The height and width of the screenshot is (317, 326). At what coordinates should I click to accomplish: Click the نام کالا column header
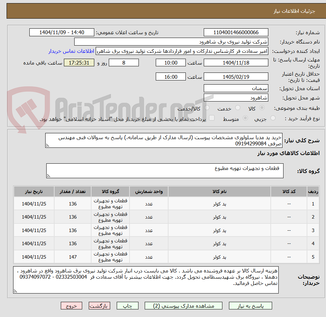219,191
